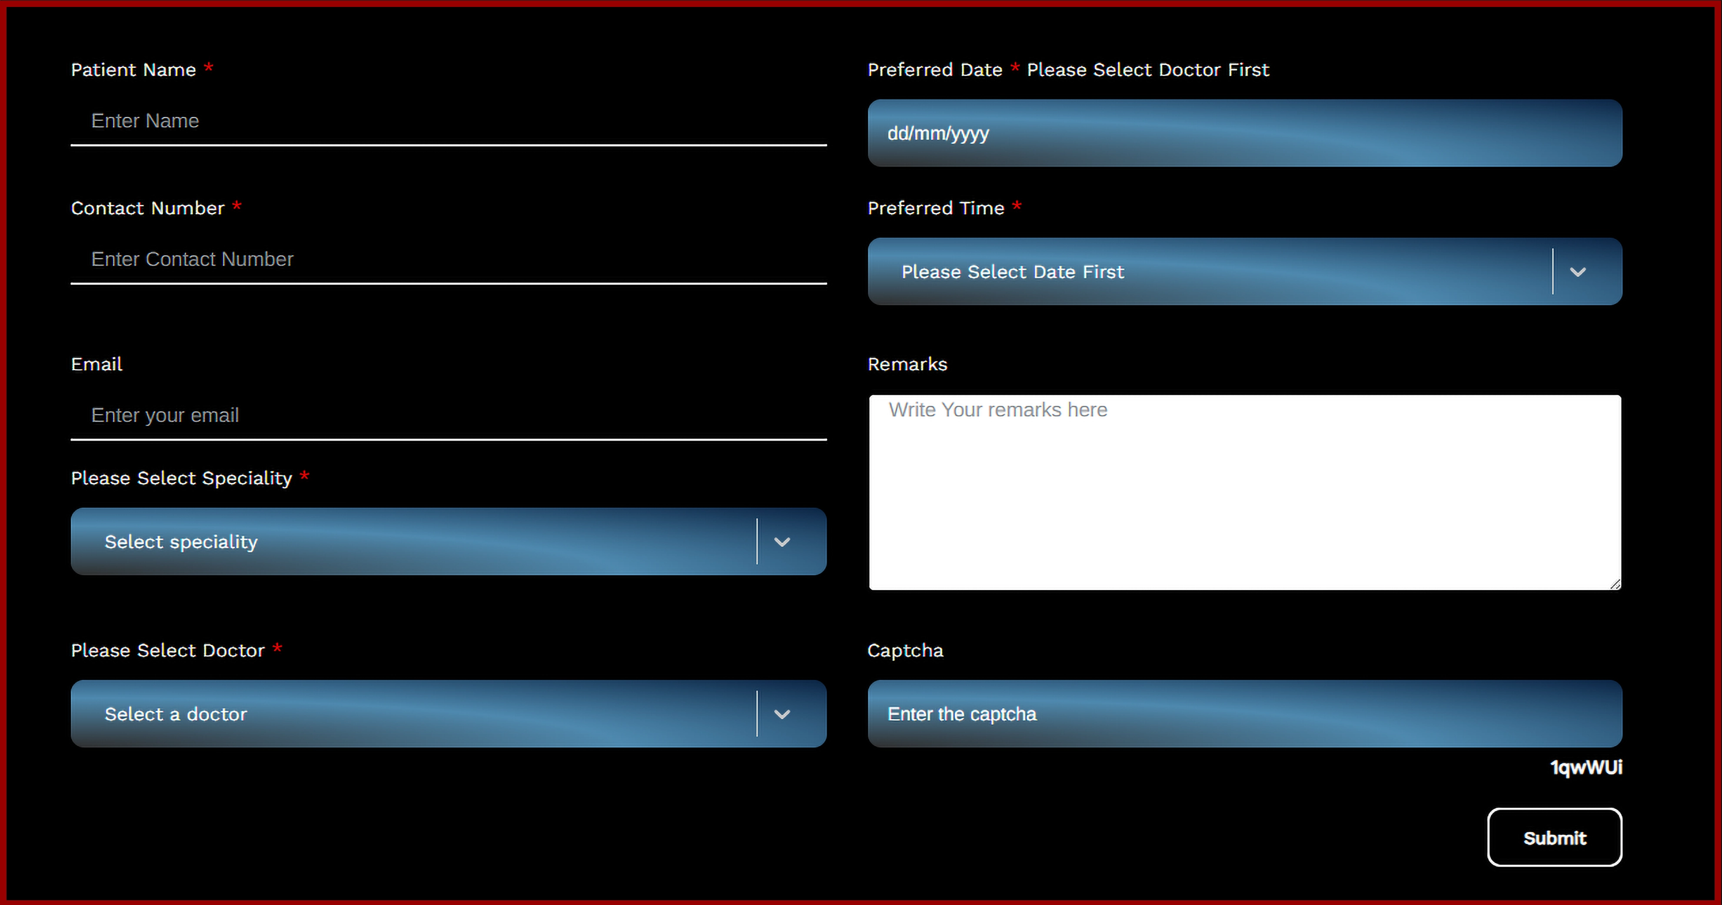Open the Select speciality dropdown
This screenshot has width=1722, height=905.
click(415, 542)
